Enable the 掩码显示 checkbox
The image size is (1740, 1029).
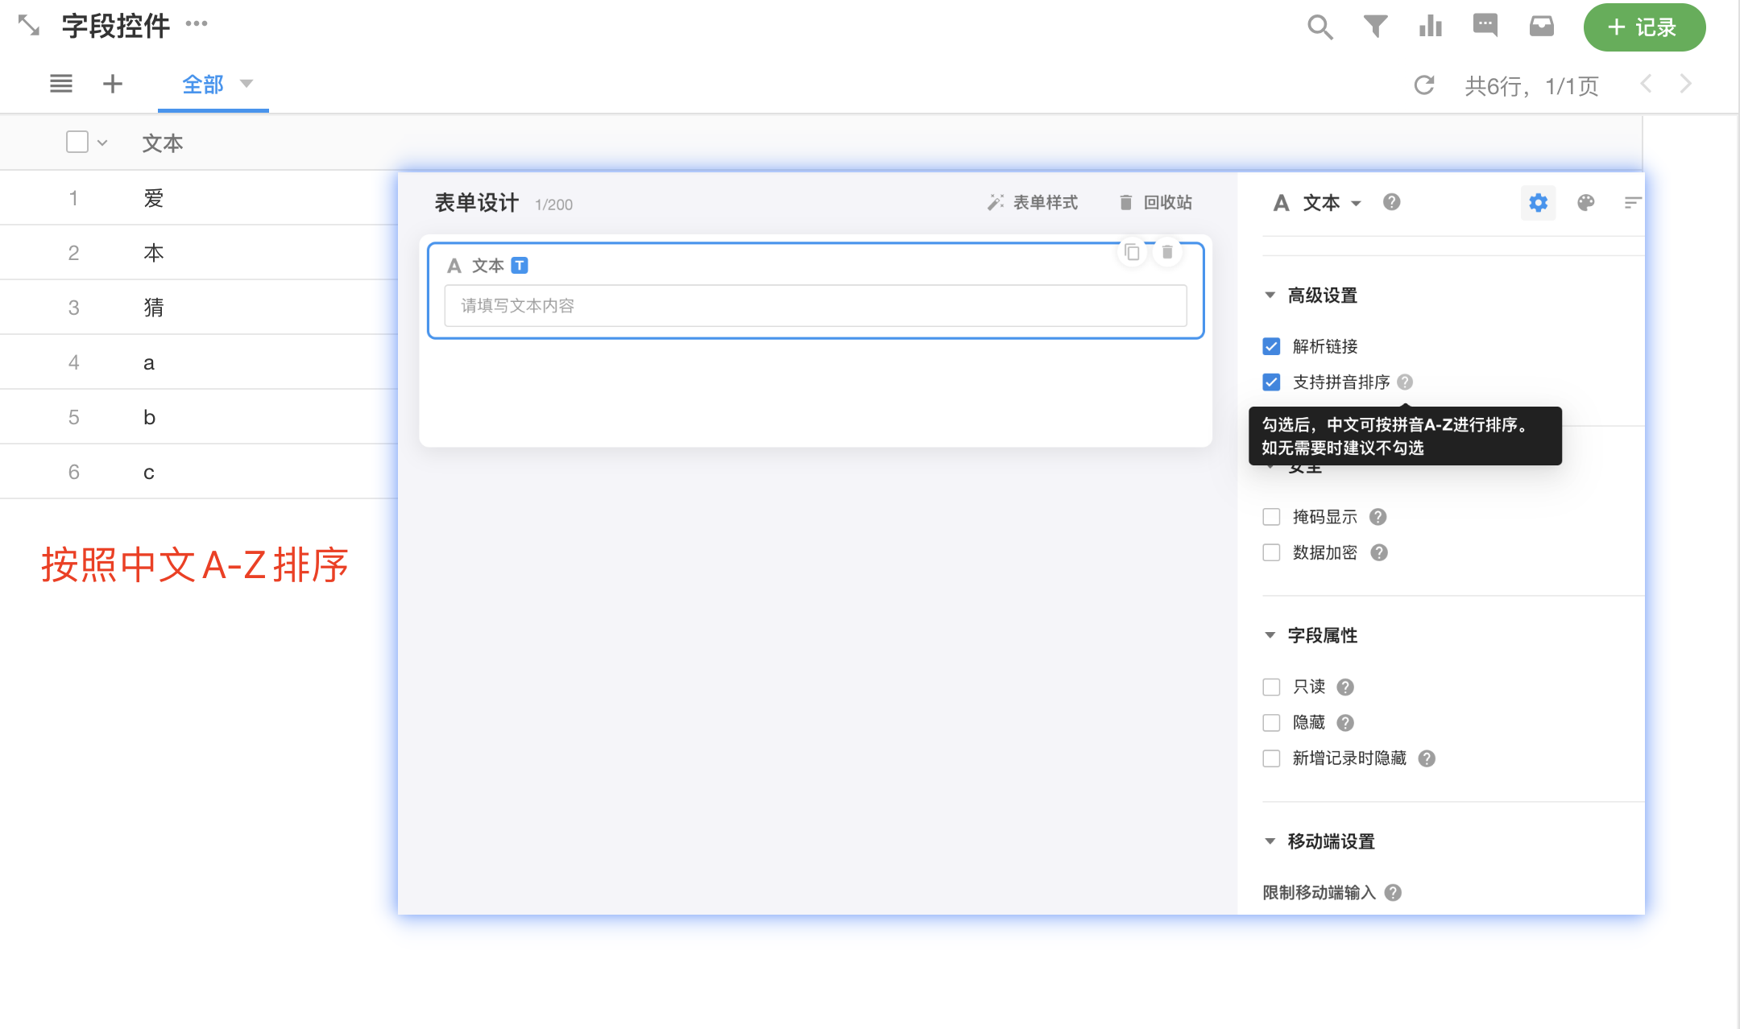click(1271, 517)
